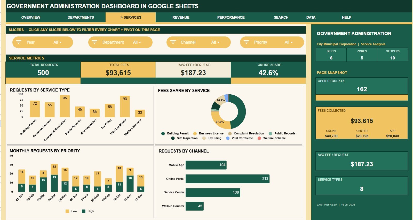Click the Open Requests value 162
This screenshot has width=413, height=220.
362,89
